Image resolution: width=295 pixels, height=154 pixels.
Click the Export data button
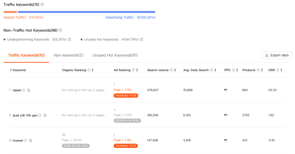(277, 55)
